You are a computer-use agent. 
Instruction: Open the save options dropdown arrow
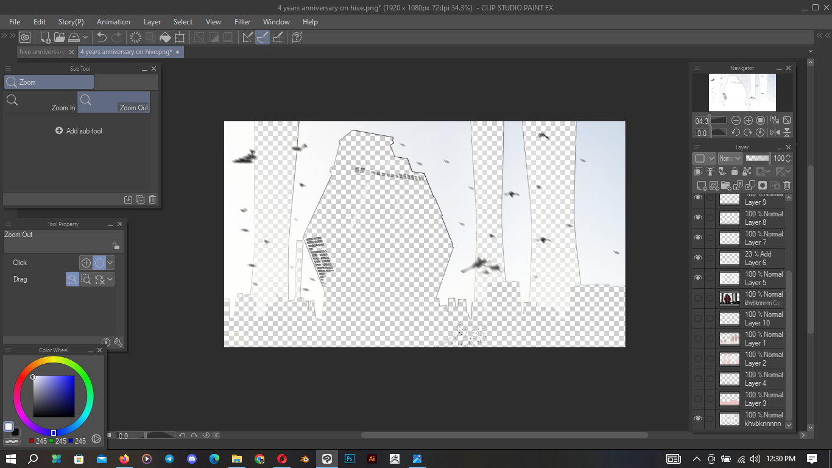coord(85,37)
